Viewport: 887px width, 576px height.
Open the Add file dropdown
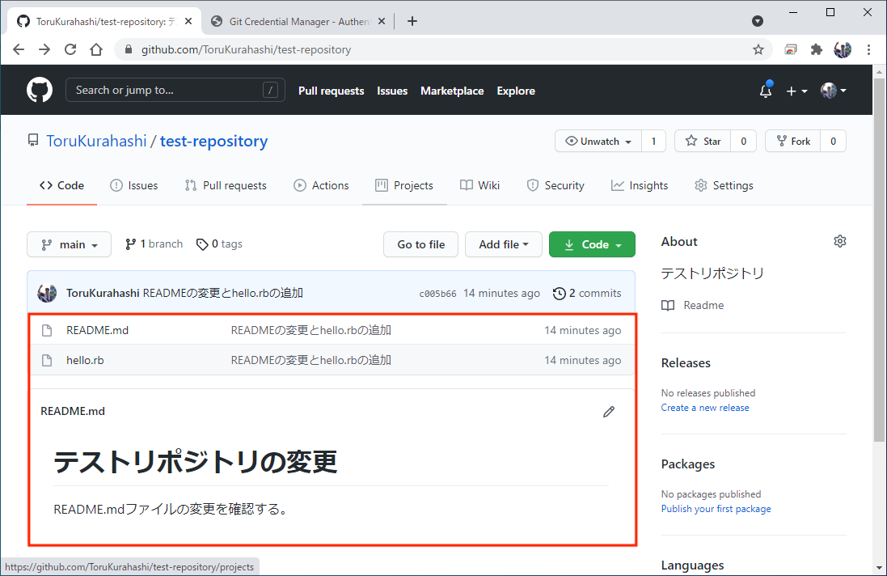(504, 244)
